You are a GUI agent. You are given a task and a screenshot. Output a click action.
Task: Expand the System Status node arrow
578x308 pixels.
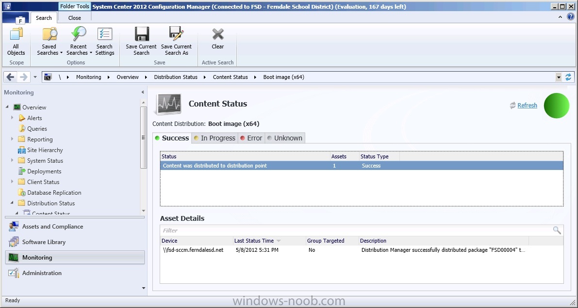click(x=12, y=160)
